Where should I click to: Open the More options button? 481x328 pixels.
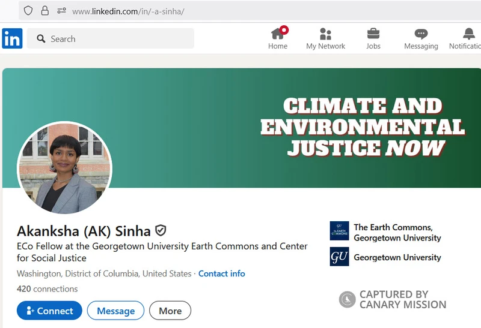170,311
